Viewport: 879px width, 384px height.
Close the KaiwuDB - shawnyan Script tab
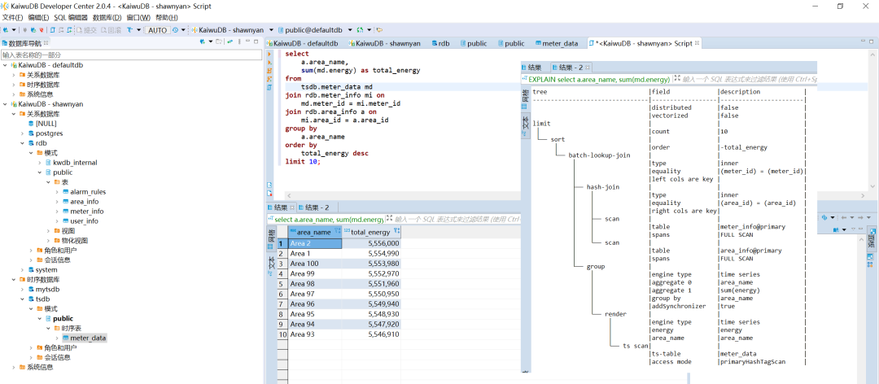tap(698, 43)
